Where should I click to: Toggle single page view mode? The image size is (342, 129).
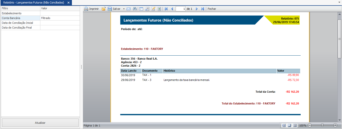coord(289,125)
